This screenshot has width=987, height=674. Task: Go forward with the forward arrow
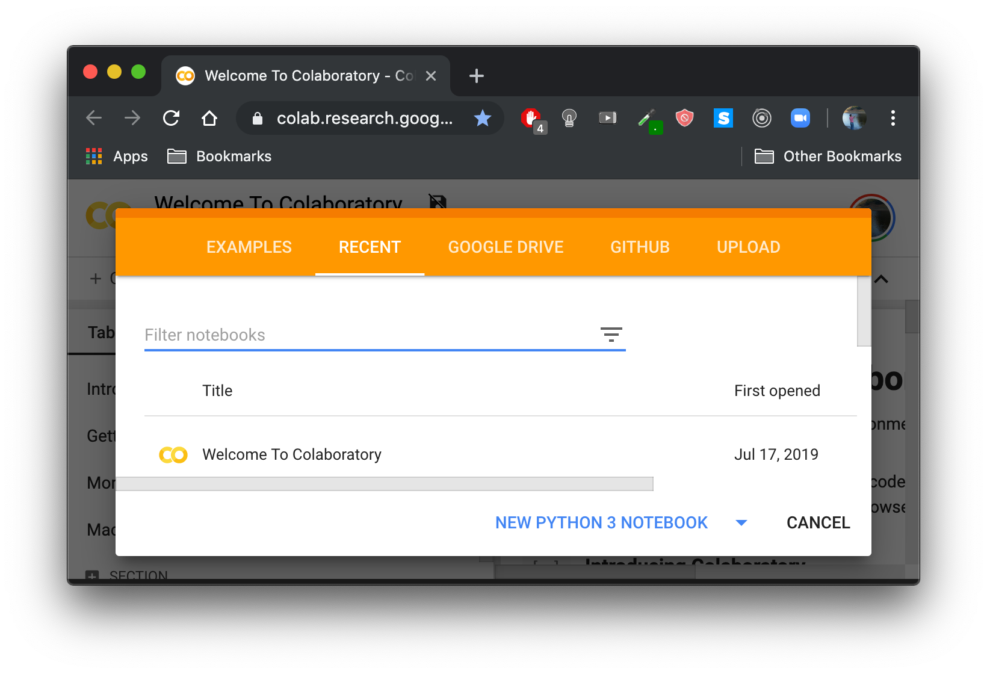pos(132,118)
